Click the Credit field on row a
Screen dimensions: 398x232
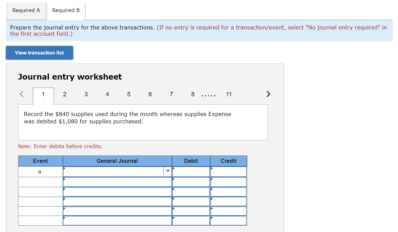(229, 171)
